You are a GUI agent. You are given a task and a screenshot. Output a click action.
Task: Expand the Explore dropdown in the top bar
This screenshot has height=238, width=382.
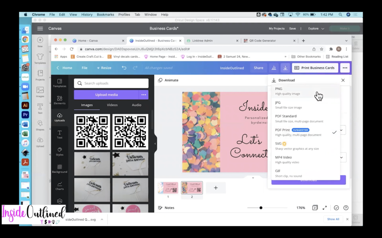coord(316,28)
